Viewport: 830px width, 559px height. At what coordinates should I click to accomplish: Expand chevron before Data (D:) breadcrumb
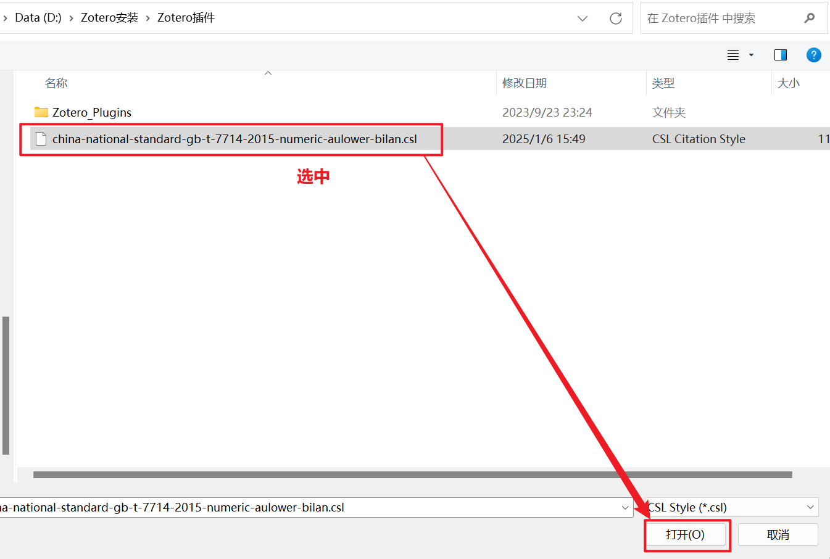pyautogui.click(x=5, y=19)
